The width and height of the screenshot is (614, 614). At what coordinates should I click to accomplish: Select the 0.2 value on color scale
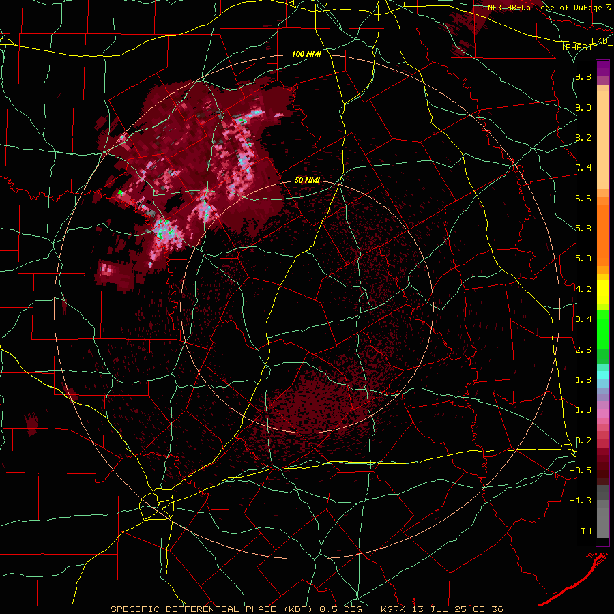583,440
